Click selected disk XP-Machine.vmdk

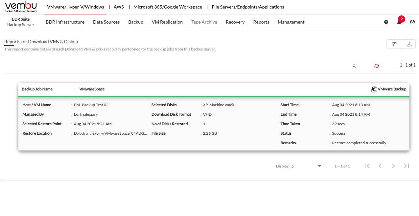tap(219, 105)
